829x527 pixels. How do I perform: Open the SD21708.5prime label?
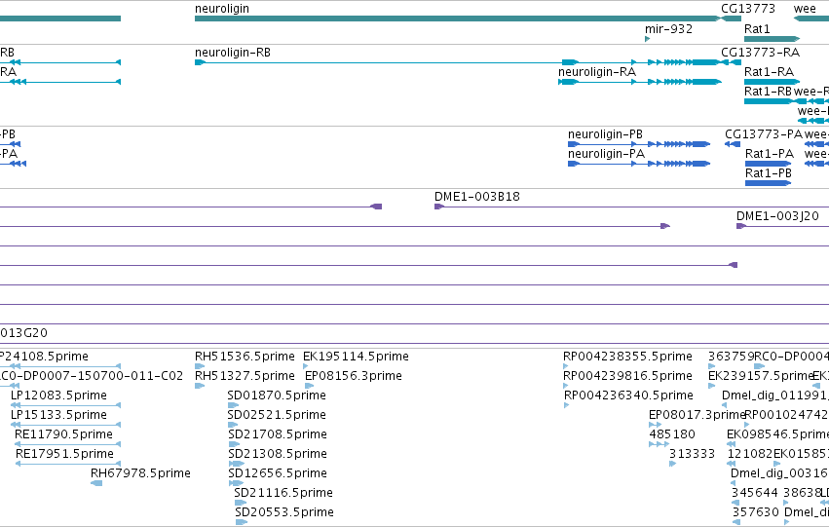pyautogui.click(x=277, y=434)
